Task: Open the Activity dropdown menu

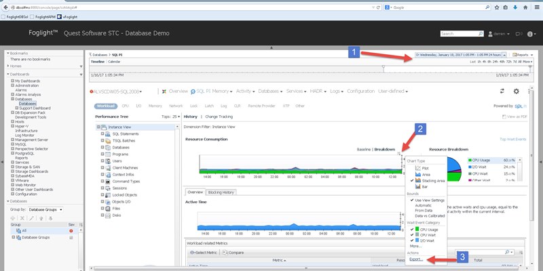Action: click(x=246, y=91)
